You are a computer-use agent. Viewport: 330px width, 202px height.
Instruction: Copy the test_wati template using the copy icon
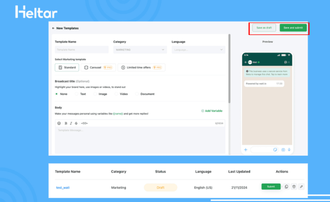click(286, 186)
